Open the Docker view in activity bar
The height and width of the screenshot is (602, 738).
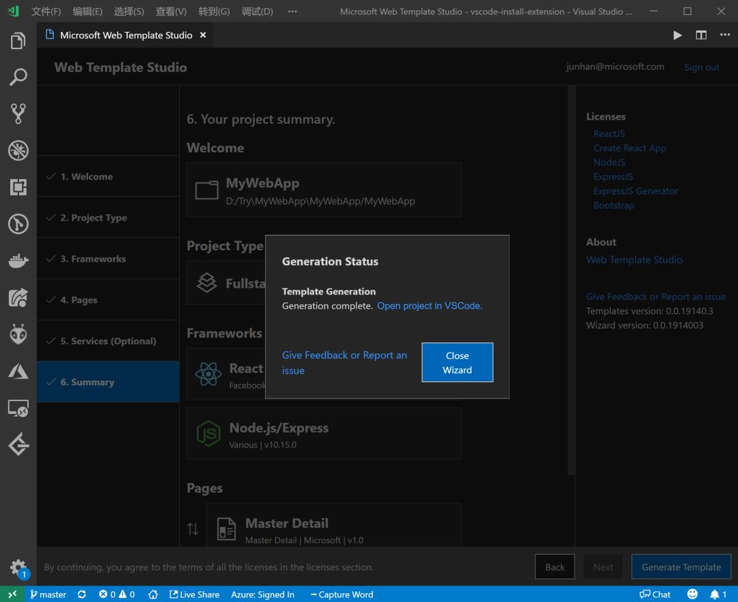click(18, 260)
